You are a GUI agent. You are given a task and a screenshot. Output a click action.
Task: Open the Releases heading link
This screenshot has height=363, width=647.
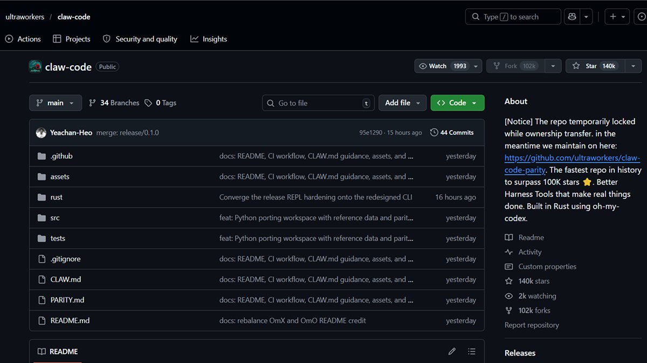click(520, 353)
